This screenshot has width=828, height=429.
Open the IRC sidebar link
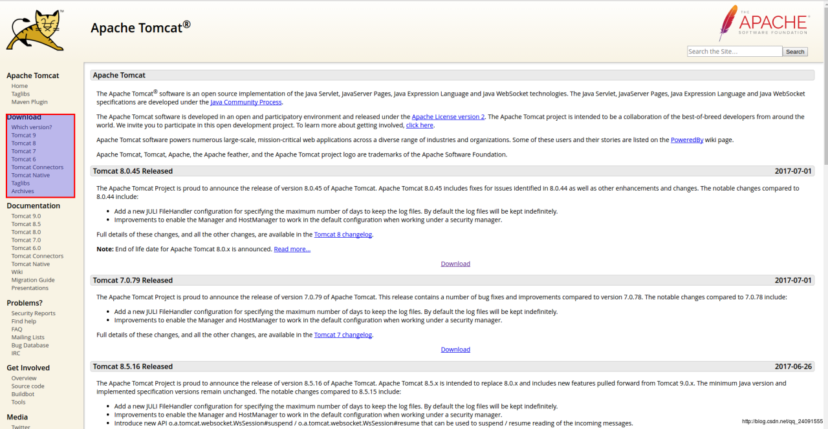click(16, 353)
